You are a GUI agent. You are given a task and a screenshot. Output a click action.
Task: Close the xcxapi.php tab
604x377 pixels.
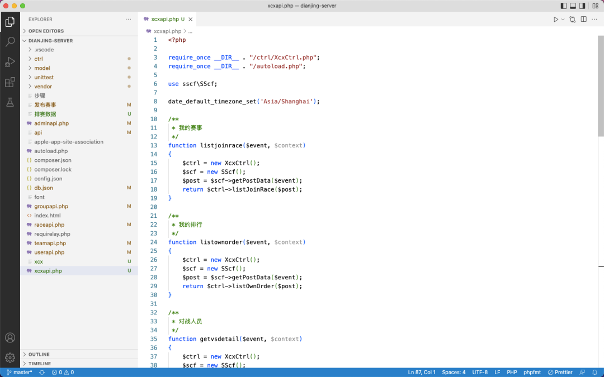(x=190, y=19)
